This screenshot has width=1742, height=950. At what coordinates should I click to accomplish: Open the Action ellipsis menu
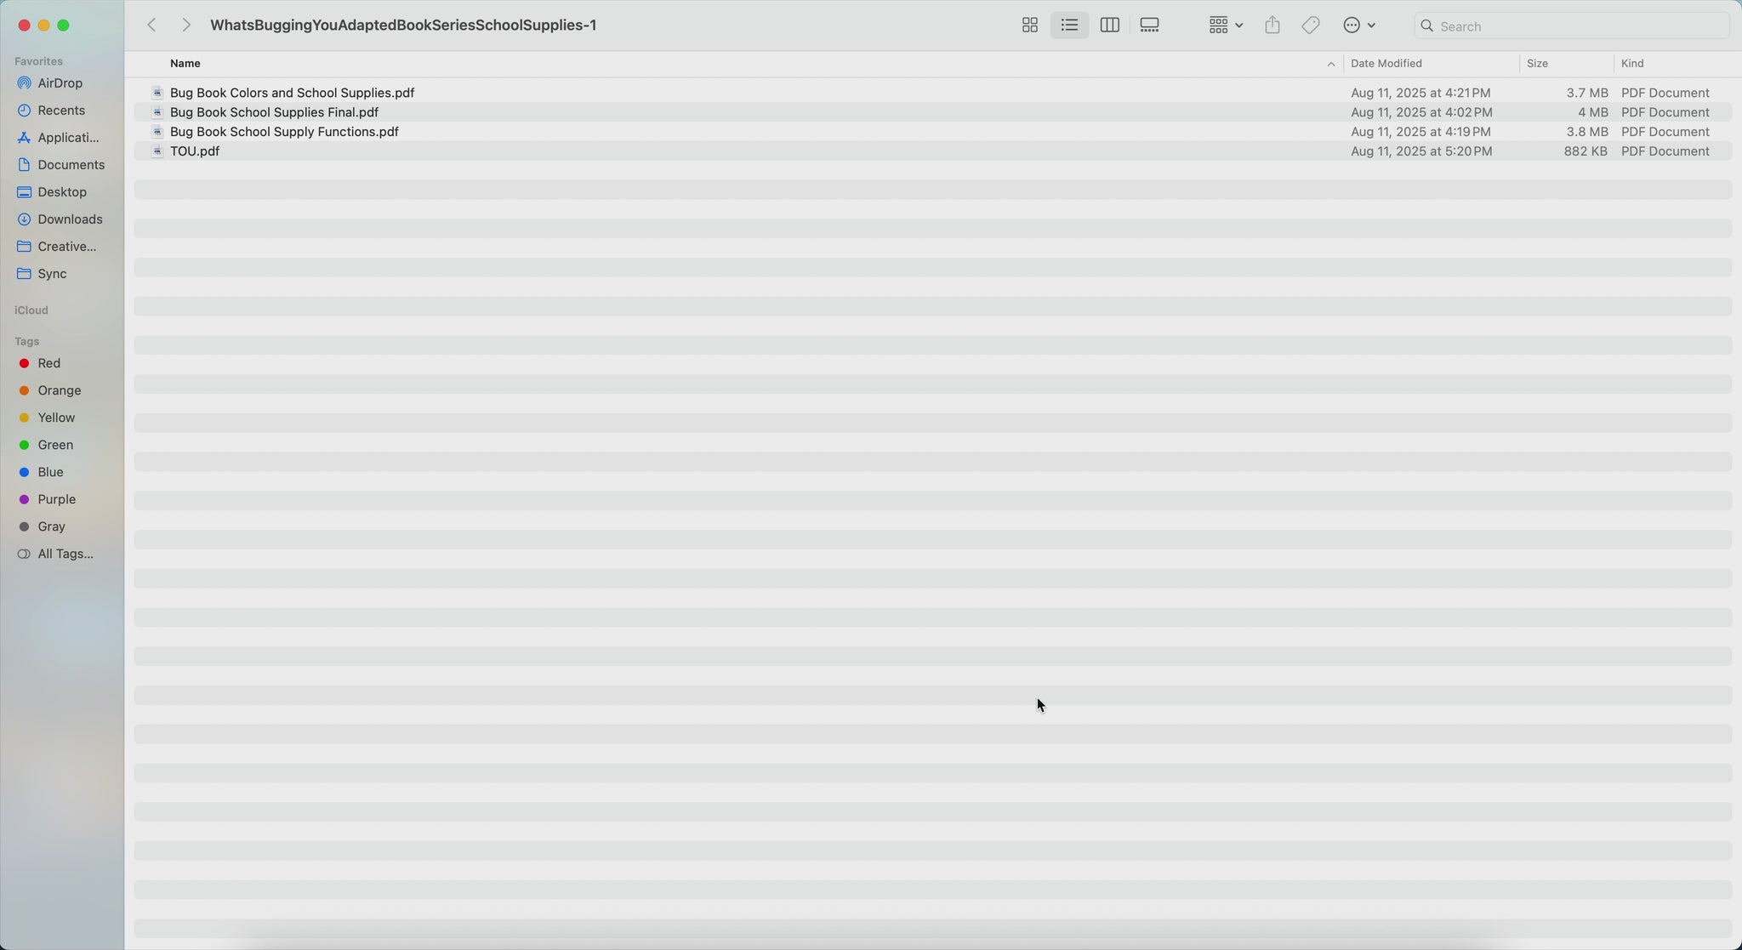(x=1358, y=26)
